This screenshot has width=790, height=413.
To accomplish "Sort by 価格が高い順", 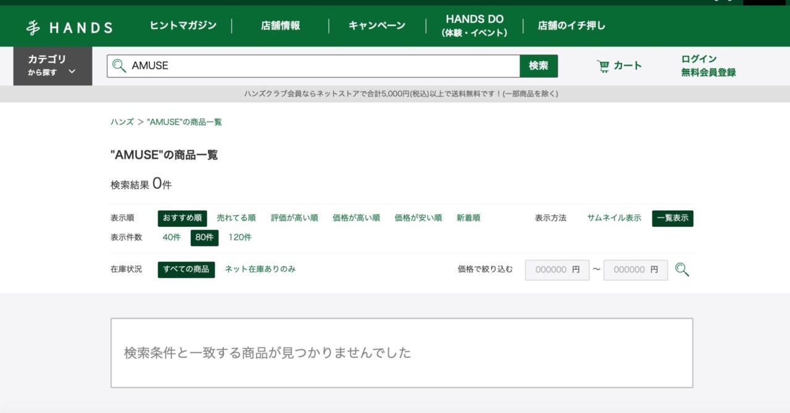I will [x=356, y=218].
